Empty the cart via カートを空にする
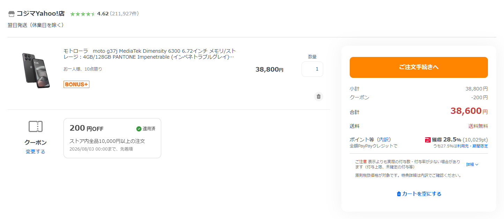 419,194
